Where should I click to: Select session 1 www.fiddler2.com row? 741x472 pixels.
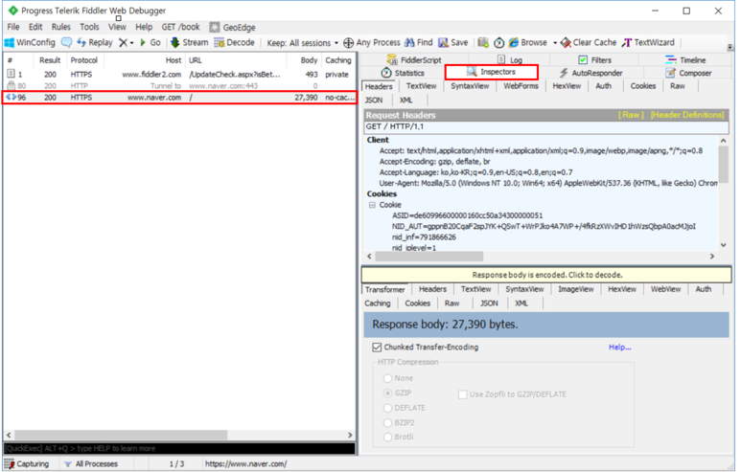click(x=179, y=75)
